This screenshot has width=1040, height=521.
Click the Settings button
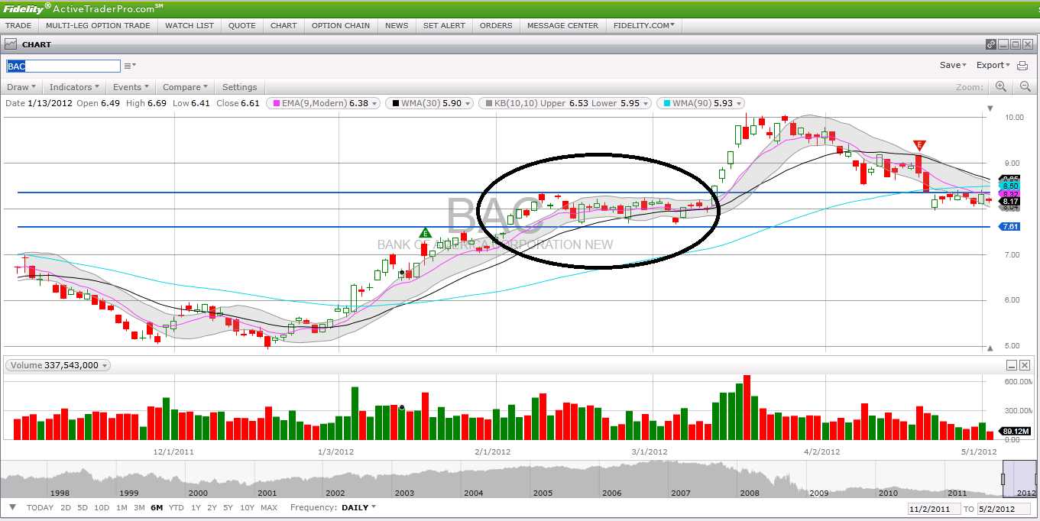tap(240, 87)
